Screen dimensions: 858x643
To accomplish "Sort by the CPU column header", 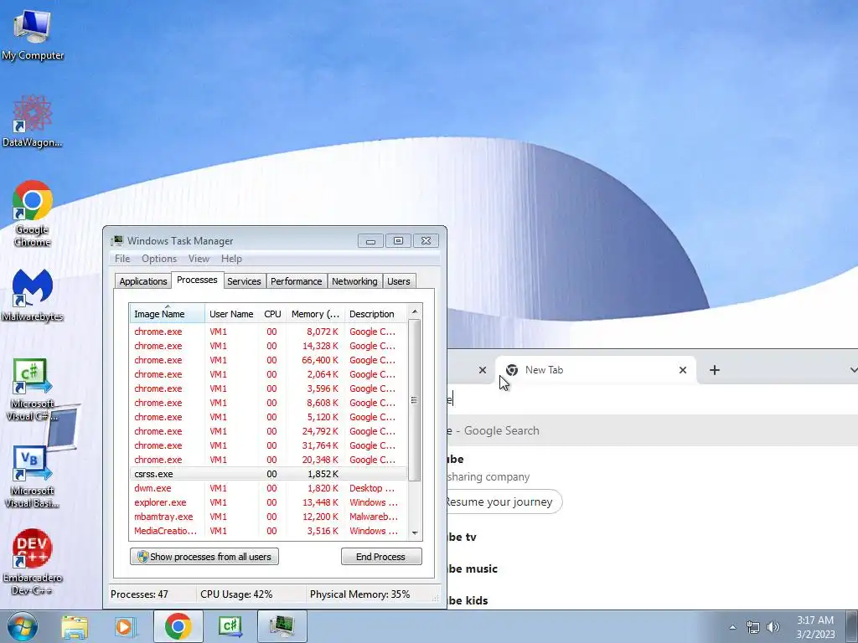I will (x=272, y=314).
